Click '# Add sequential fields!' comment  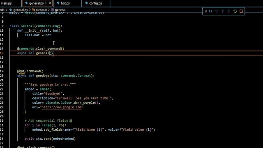click(x=48, y=120)
